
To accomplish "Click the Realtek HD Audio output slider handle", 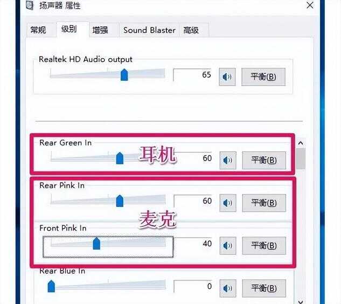I will (x=124, y=74).
